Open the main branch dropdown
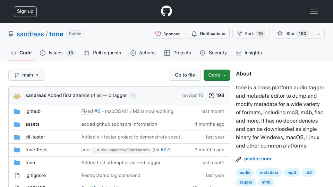 (26, 75)
